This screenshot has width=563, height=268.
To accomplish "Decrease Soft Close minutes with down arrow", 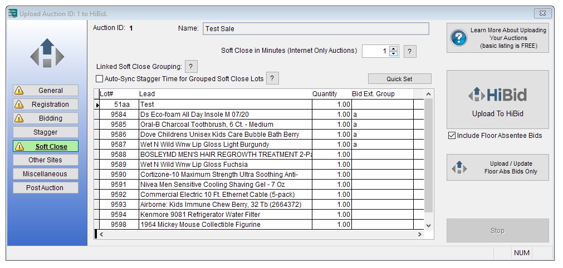I will pos(394,54).
